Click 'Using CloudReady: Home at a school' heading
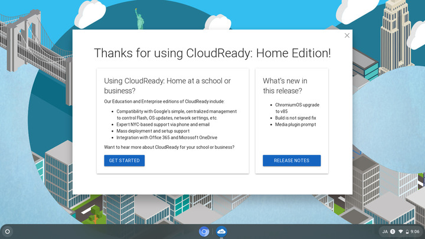 167,86
